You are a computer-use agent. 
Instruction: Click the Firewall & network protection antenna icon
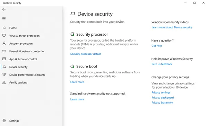tap(4, 51)
